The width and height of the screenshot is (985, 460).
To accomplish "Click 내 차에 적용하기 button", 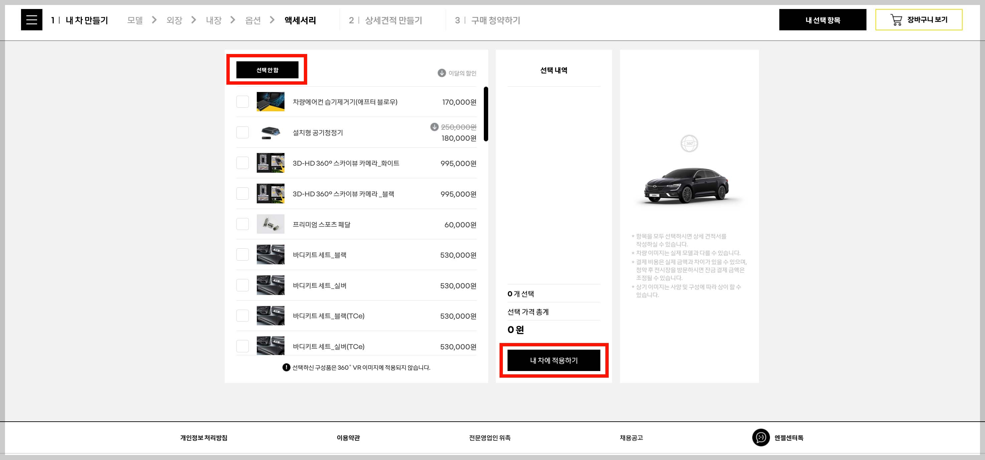I will tap(553, 360).
